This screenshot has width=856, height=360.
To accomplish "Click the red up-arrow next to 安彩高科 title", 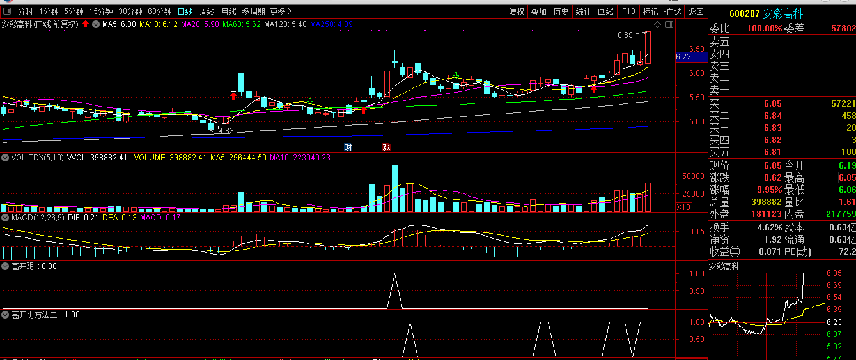I will tap(85, 24).
